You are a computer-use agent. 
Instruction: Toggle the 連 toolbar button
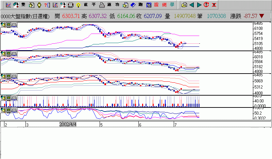point(109,5)
